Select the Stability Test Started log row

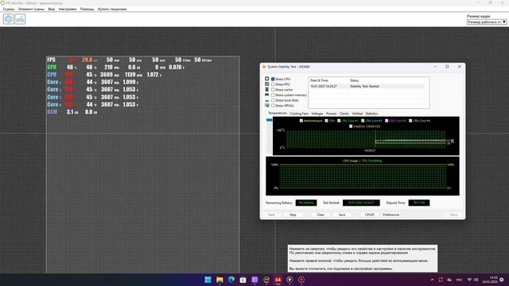[x=367, y=87]
